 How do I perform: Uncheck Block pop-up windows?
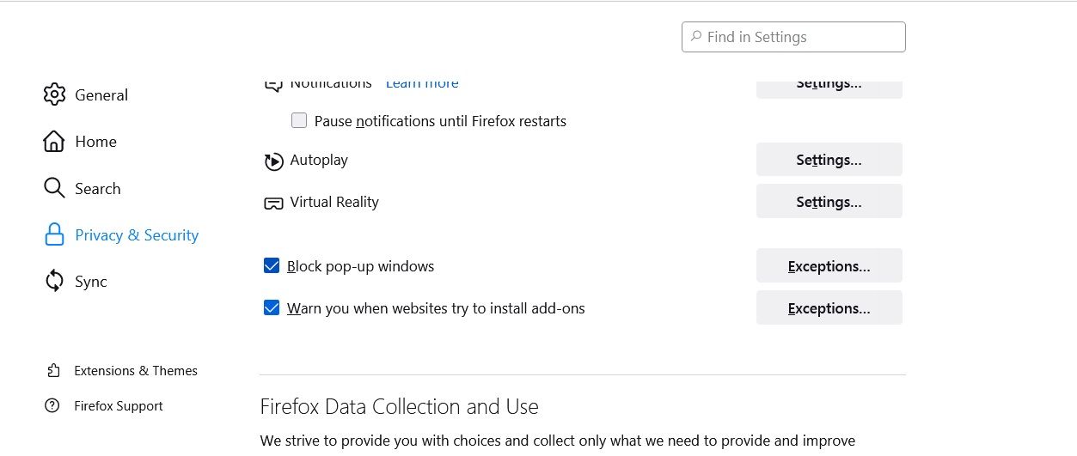point(272,266)
